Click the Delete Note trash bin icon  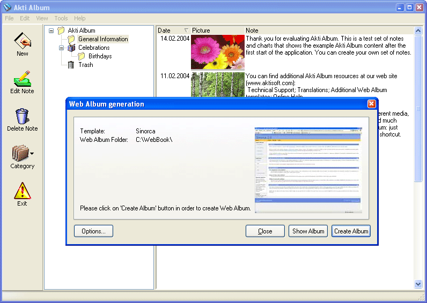(x=22, y=116)
